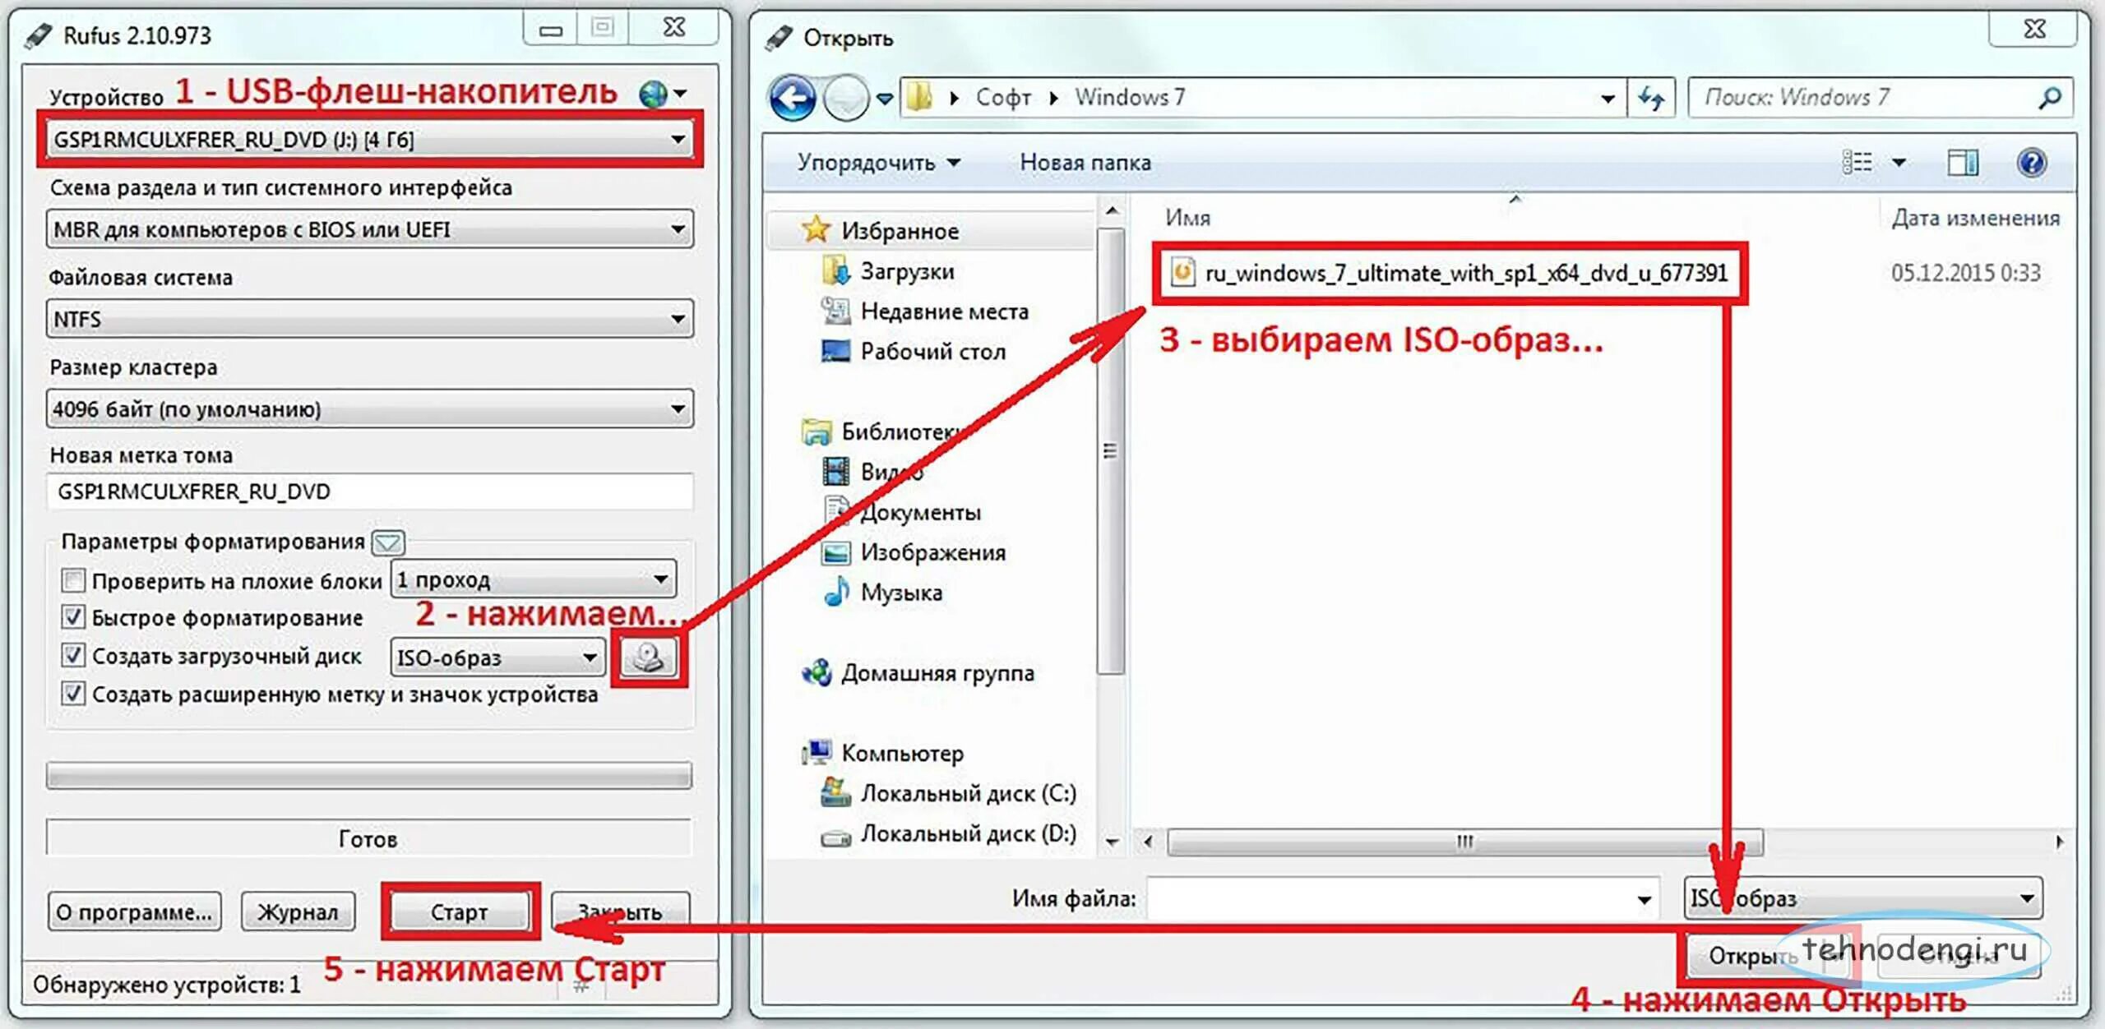Select Домашняя группа
Viewport: 2105px width, 1029px height.
tap(937, 673)
